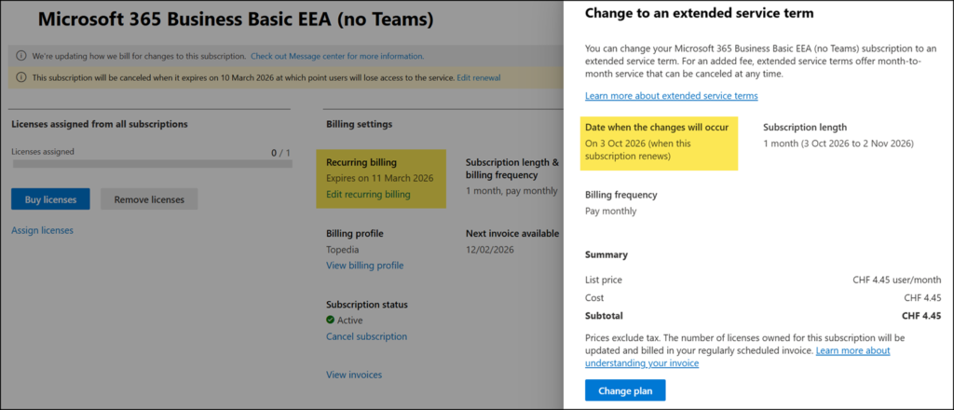Click 'Licenses assigned from all subscriptions' heading
The height and width of the screenshot is (410, 954).
100,124
